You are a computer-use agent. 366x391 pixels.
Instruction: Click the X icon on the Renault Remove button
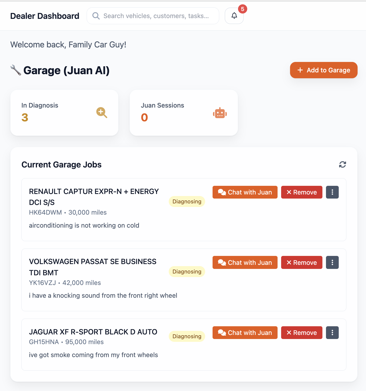point(289,192)
